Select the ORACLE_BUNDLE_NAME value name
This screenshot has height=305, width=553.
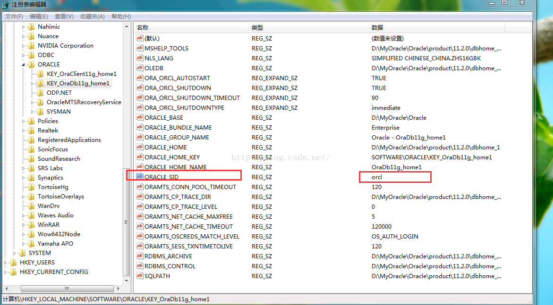click(178, 127)
